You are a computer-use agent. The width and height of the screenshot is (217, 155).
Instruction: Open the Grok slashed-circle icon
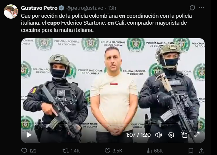tap(192, 8)
